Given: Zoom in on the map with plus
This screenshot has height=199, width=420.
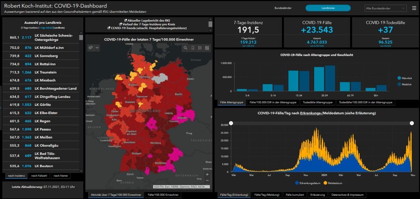Looking at the screenshot, I should (207, 174).
